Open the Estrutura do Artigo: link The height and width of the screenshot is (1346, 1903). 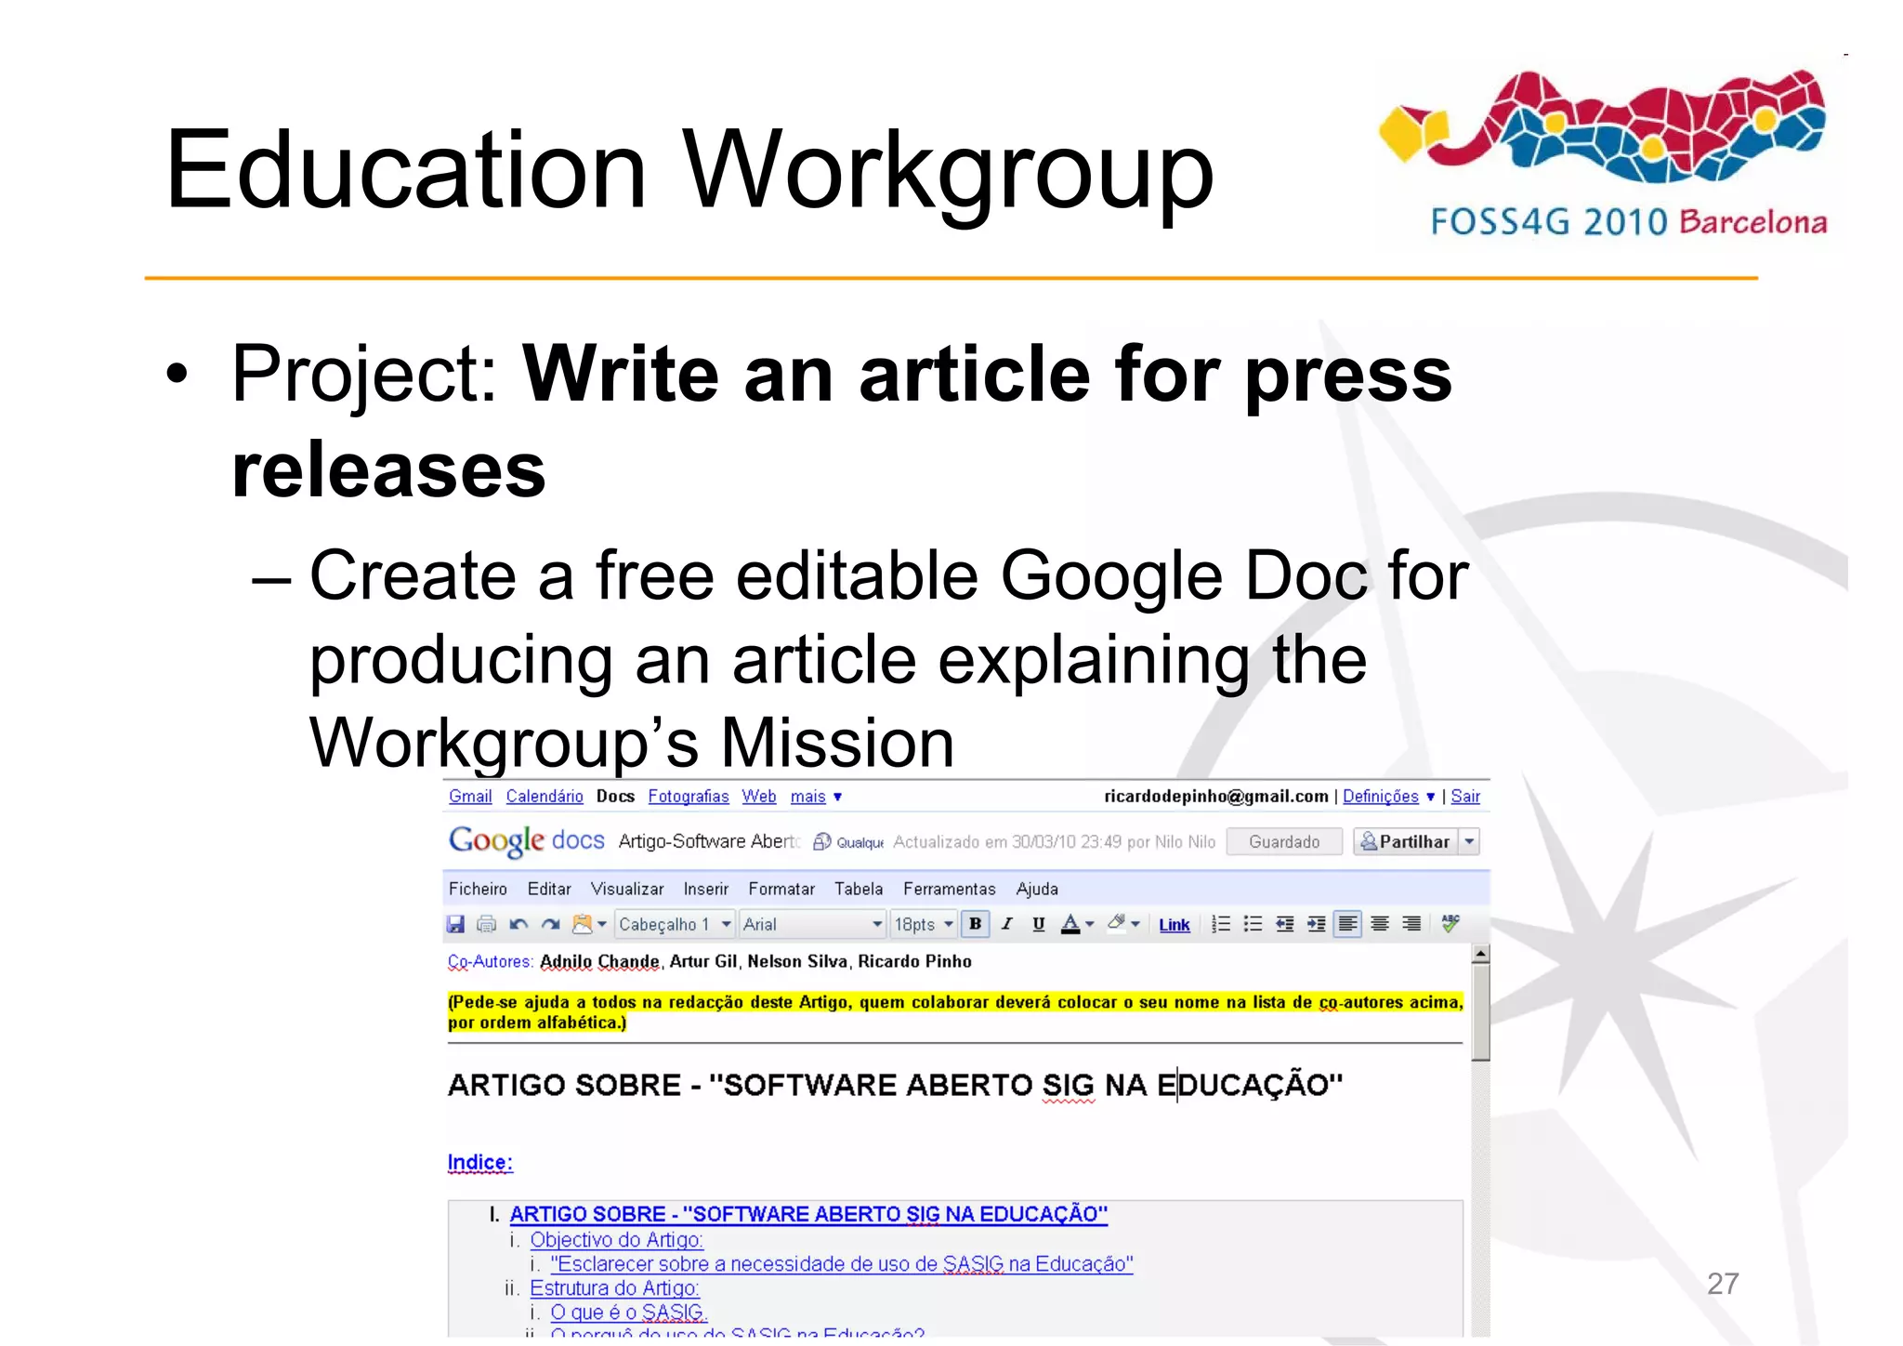point(614,1288)
